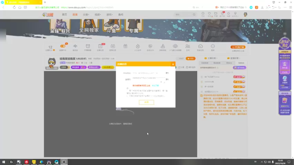The width and height of the screenshot is (294, 165).
Task: Open the Edge browser in taskbar
Action: click(x=42, y=162)
